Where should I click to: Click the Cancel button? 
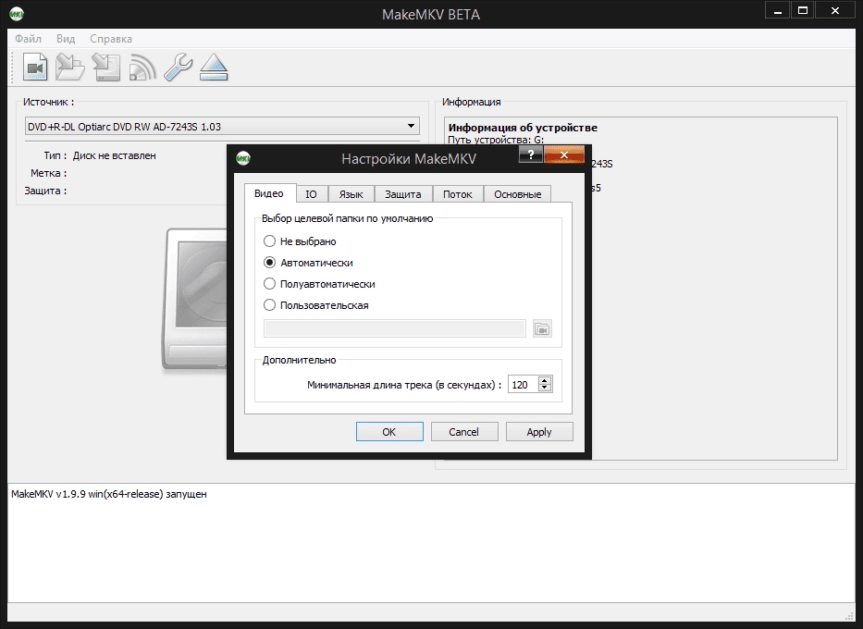(464, 432)
